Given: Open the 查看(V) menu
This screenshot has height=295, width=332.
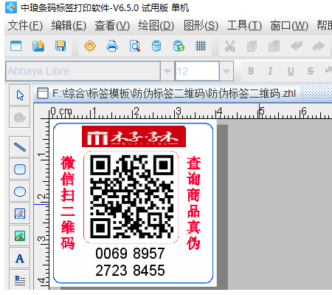Looking at the screenshot, I should 112,26.
